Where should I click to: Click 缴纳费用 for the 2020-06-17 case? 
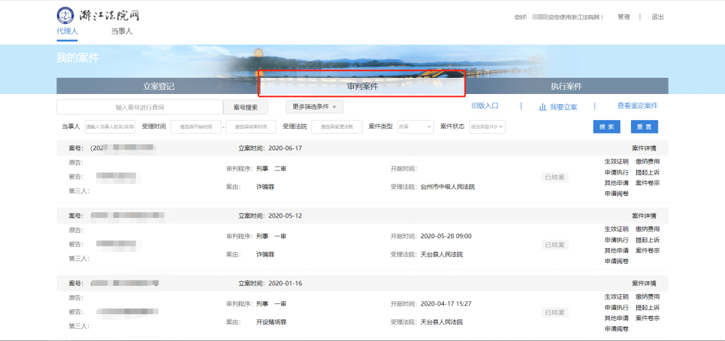coord(647,162)
